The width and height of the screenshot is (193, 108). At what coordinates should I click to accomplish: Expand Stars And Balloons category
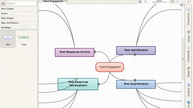19,23
